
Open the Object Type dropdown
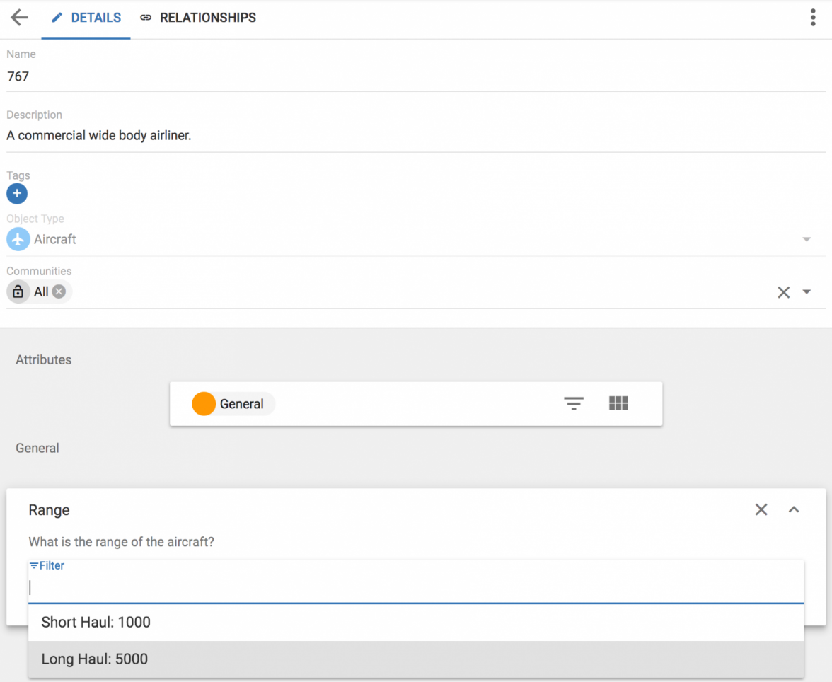(807, 240)
